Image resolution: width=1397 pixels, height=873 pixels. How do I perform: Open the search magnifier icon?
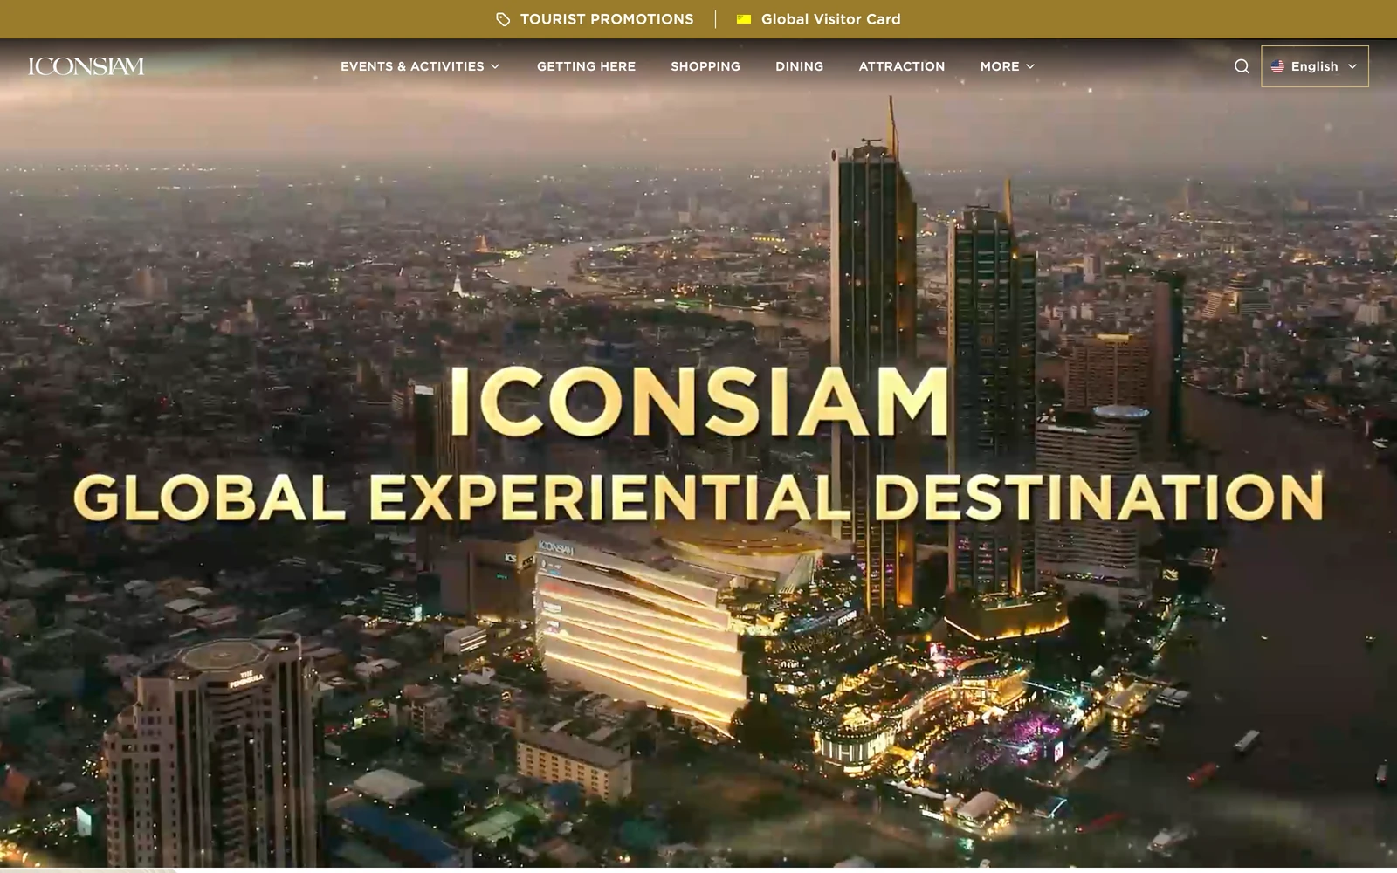[x=1242, y=66]
